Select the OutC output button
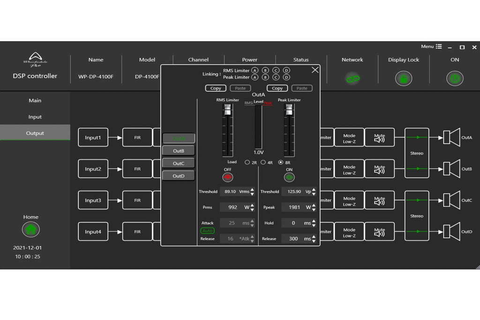This screenshot has height=320, width=480. tap(178, 163)
